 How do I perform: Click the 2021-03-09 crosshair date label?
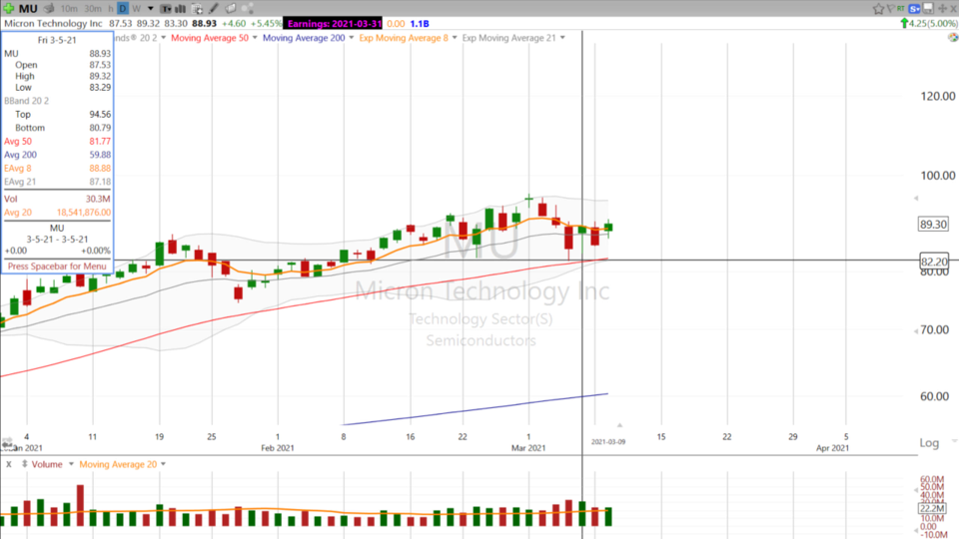point(608,442)
